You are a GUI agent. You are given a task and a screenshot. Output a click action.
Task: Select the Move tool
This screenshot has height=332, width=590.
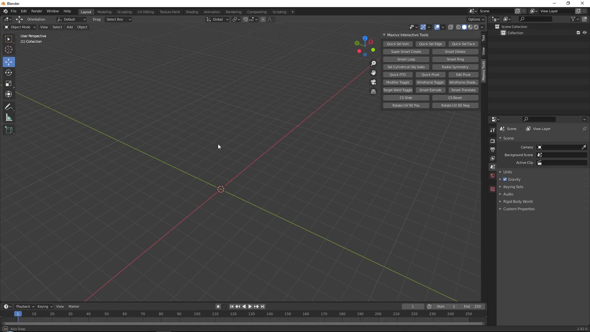[x=9, y=62]
